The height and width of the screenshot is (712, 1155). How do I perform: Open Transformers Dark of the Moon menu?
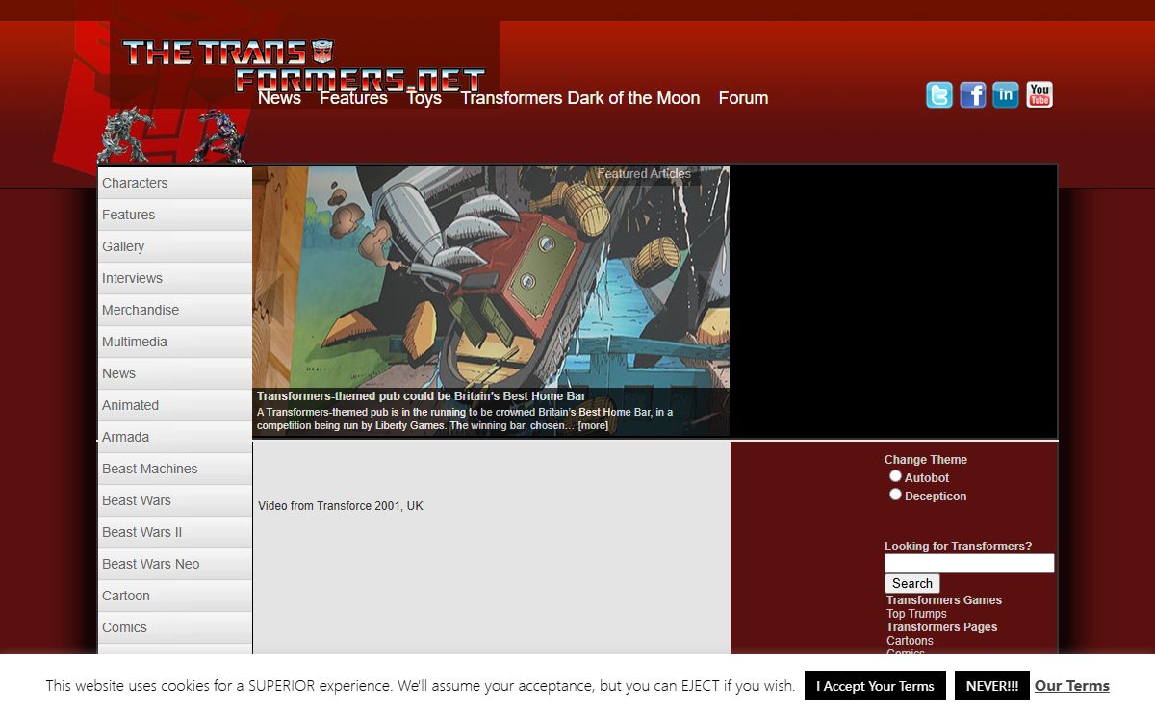point(579,98)
